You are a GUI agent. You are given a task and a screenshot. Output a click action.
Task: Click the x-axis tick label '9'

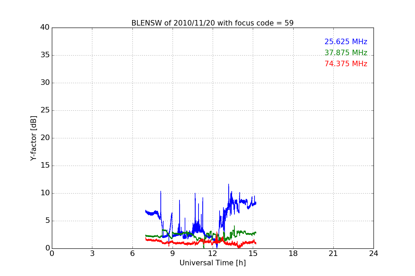(x=173, y=254)
